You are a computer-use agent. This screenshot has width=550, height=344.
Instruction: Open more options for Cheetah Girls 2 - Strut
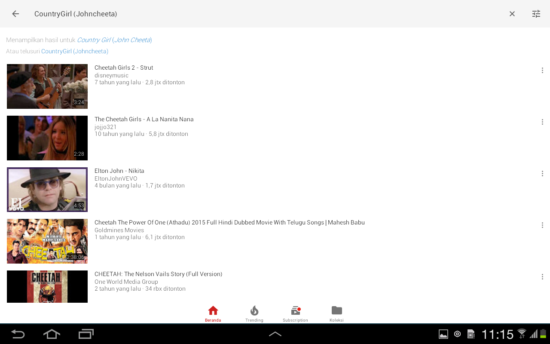[x=542, y=71]
